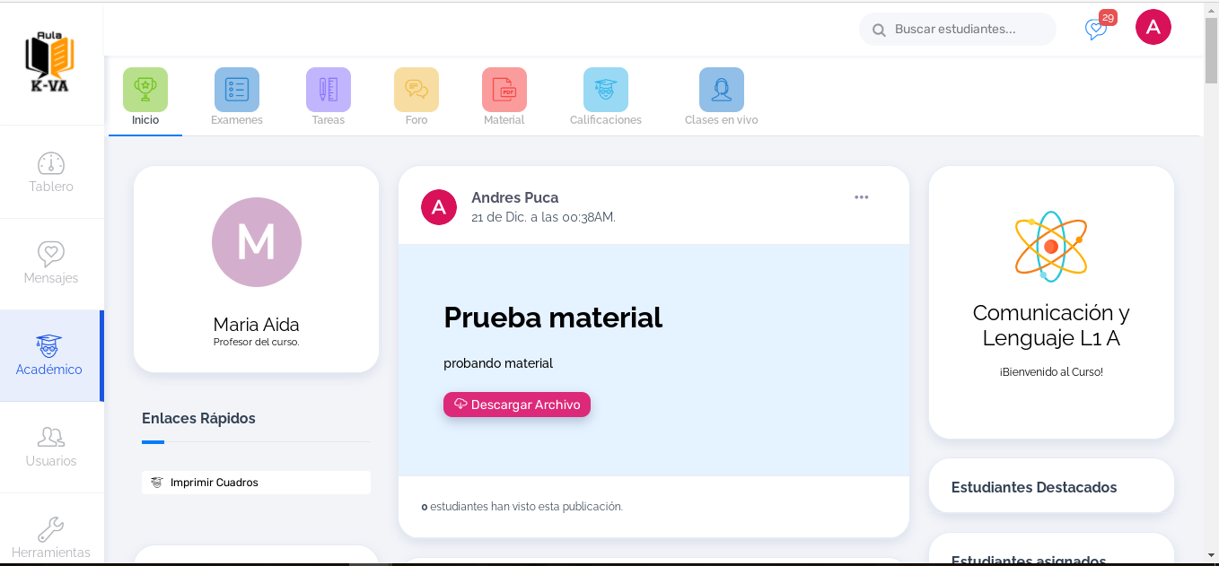This screenshot has width=1219, height=566.
Task: Open the post options ellipsis menu
Action: (862, 196)
